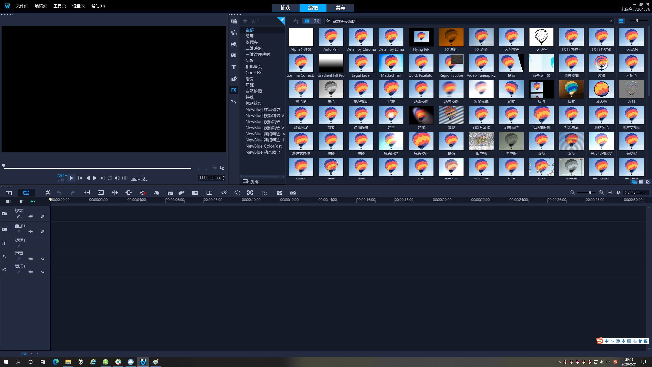Viewport: 652px width, 367px height.
Task: Adjust the thumbnail size slider in library
Action: coord(638,20)
